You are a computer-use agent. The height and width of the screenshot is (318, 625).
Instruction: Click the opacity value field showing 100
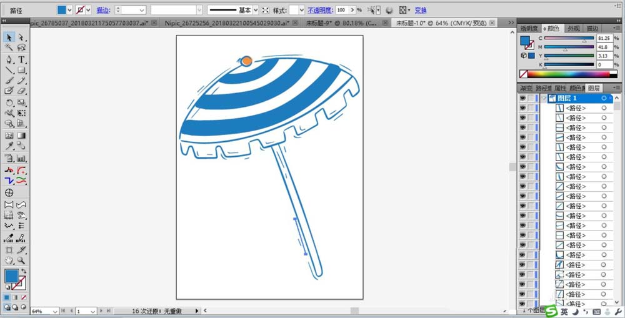pos(342,11)
